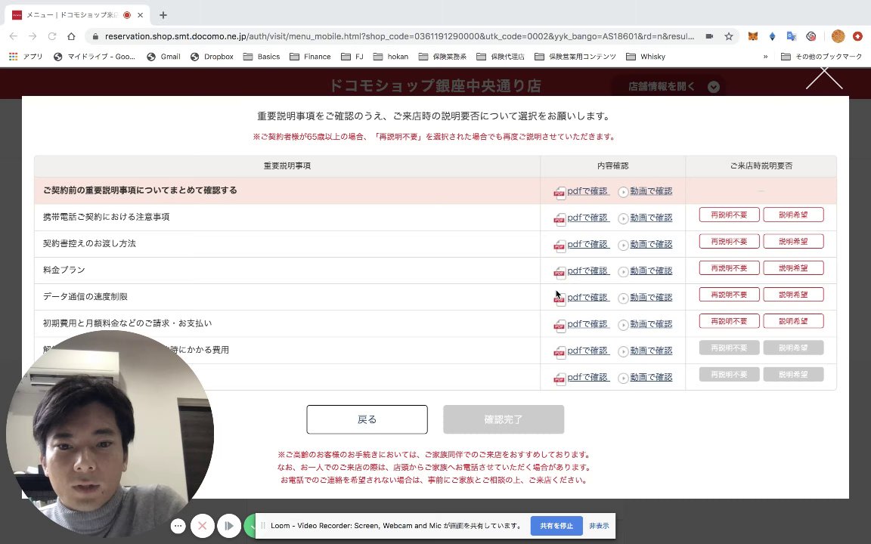Open Loom more options (three dots)
The image size is (871, 544).
point(178,526)
